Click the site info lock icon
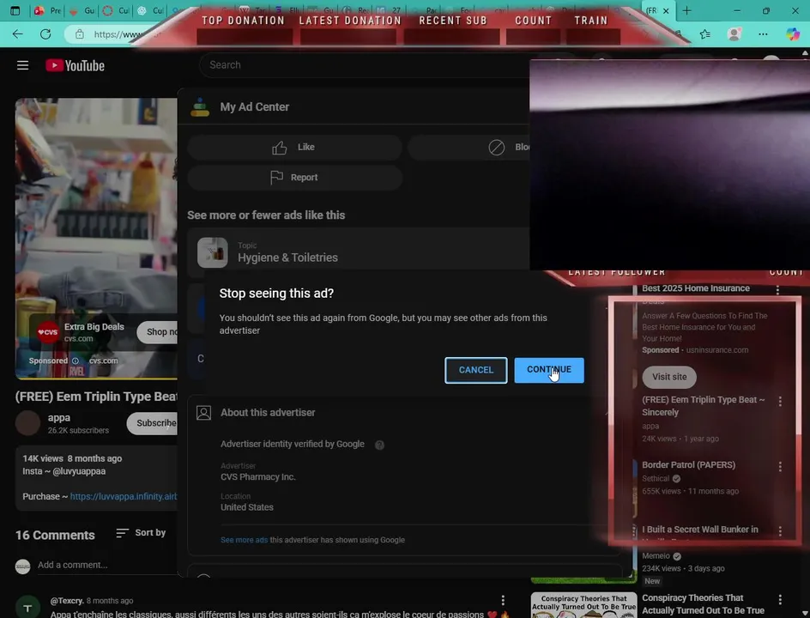This screenshot has height=618, width=810. pos(80,34)
